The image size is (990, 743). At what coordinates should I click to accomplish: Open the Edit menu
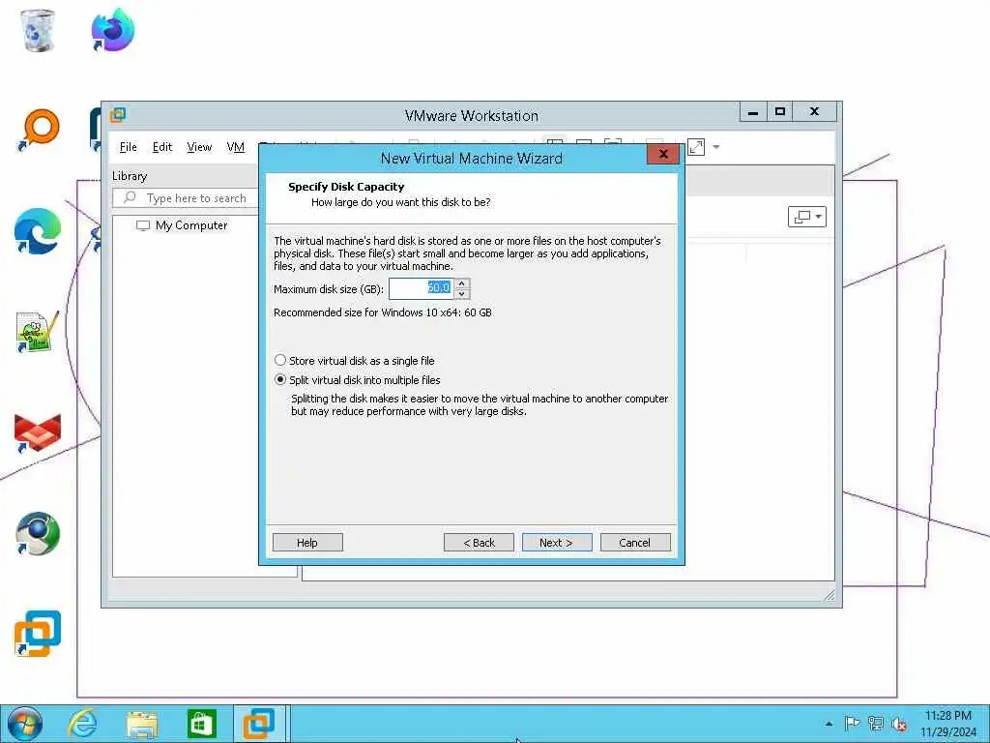[x=162, y=147]
